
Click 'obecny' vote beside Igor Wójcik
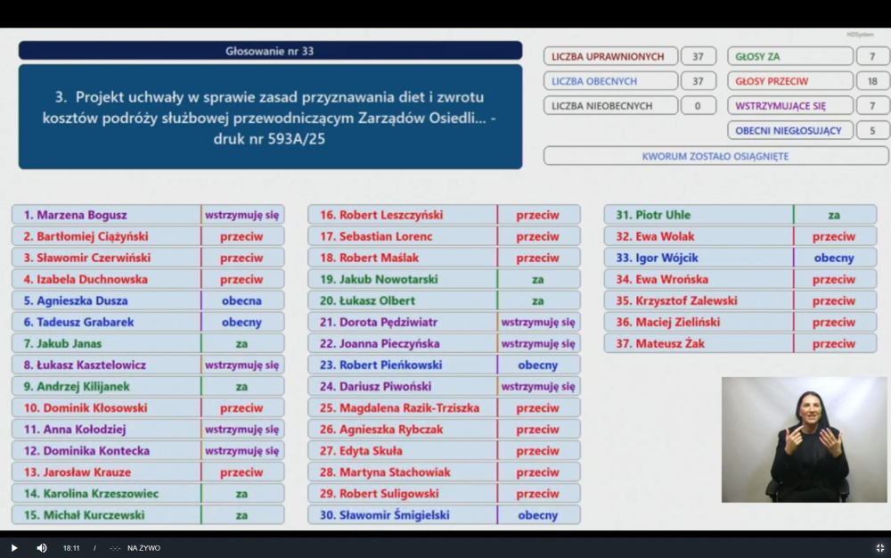point(834,258)
